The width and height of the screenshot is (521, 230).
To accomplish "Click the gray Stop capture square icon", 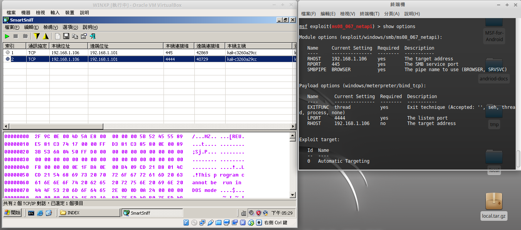I will [x=16, y=36].
